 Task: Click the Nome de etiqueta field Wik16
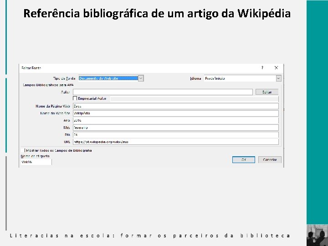tap(36, 162)
